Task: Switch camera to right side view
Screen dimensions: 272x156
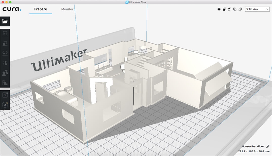Action: [240, 9]
